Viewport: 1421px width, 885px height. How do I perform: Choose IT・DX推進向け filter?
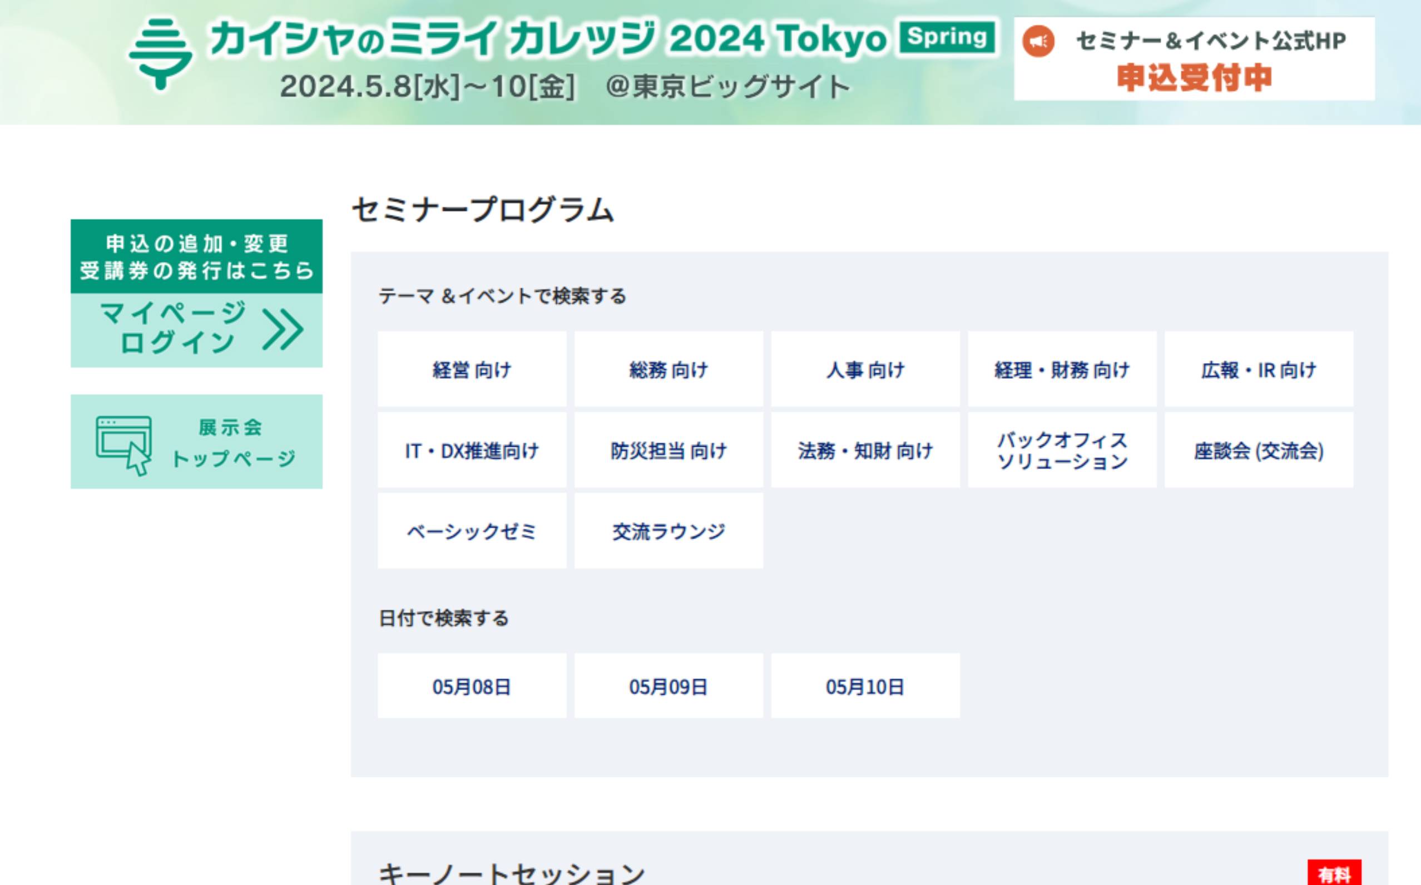472,450
